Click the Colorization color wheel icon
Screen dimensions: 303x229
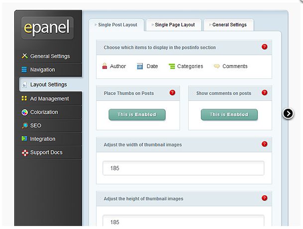pos(24,112)
